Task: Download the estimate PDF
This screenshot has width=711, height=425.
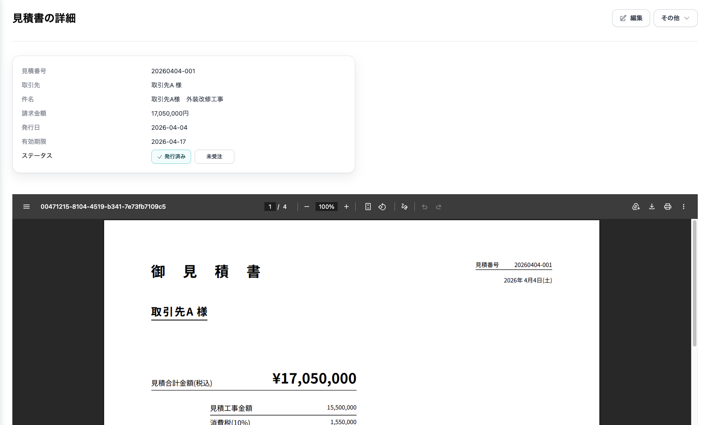Action: coord(652,207)
